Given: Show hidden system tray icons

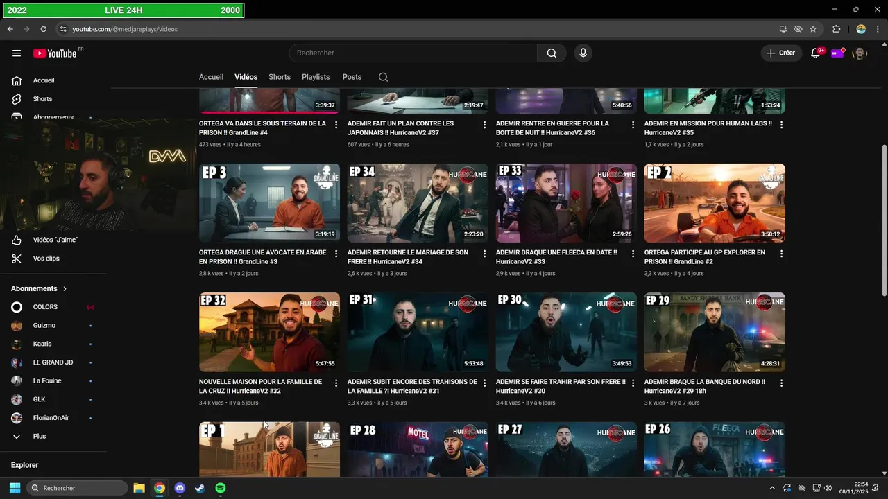Looking at the screenshot, I should click(772, 488).
